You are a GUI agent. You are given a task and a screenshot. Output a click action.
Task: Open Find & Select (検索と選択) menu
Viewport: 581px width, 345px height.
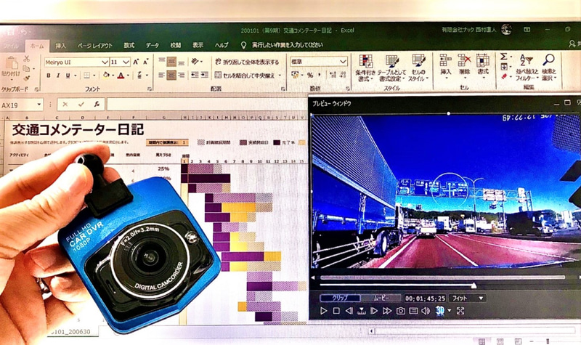[548, 68]
